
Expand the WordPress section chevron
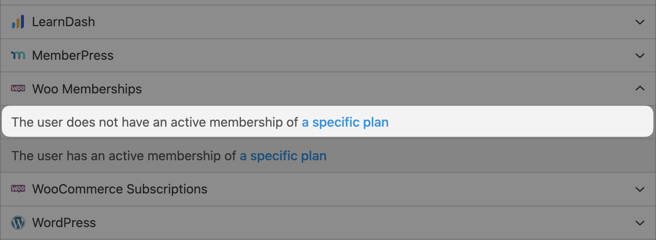click(x=640, y=223)
